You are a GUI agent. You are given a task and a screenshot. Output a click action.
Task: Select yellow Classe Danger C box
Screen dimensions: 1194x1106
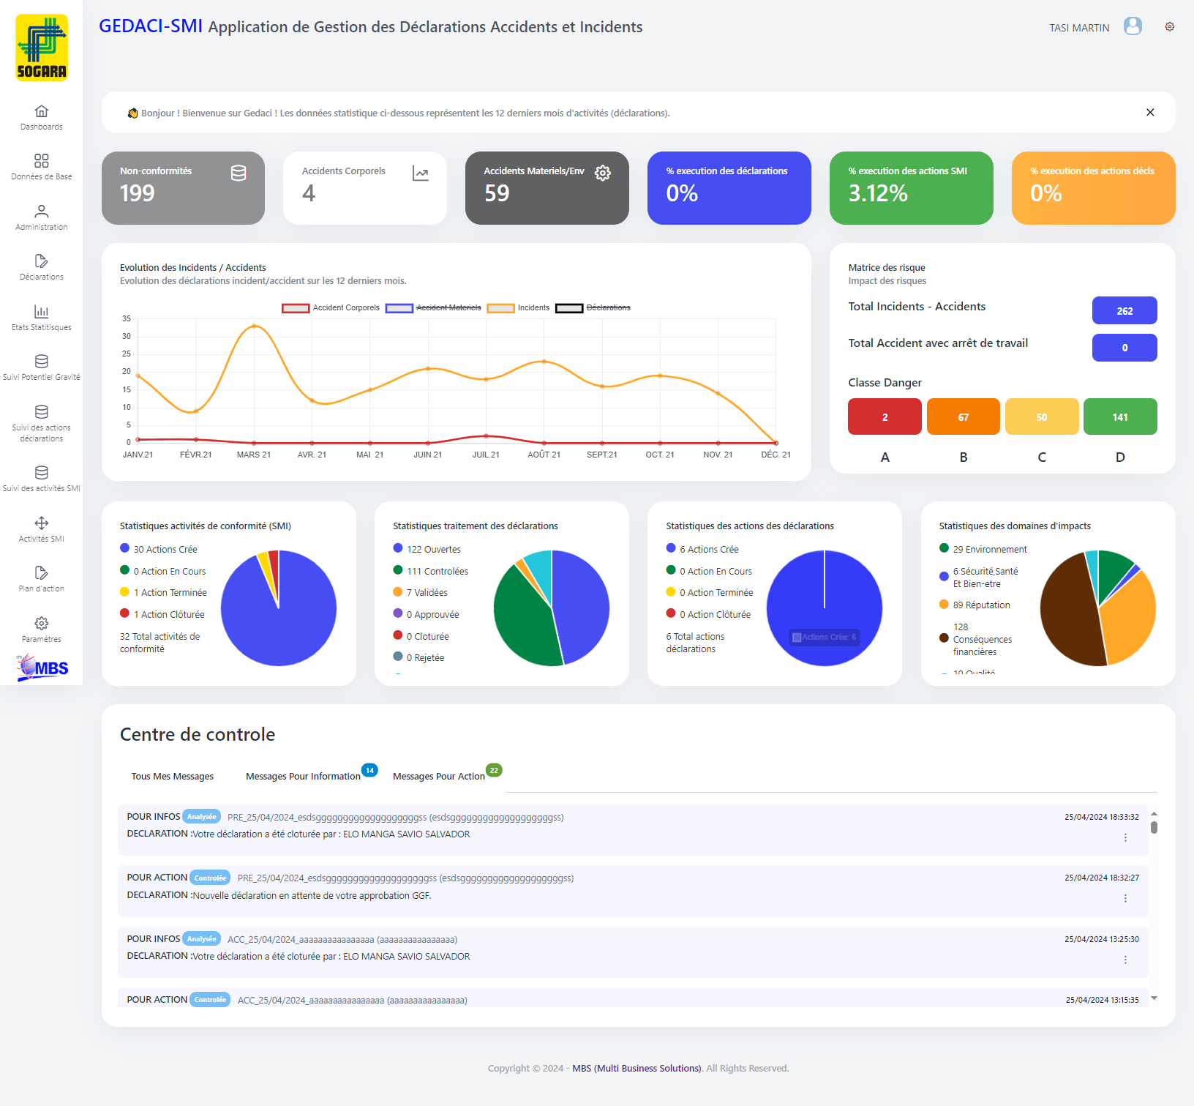pos(1042,416)
